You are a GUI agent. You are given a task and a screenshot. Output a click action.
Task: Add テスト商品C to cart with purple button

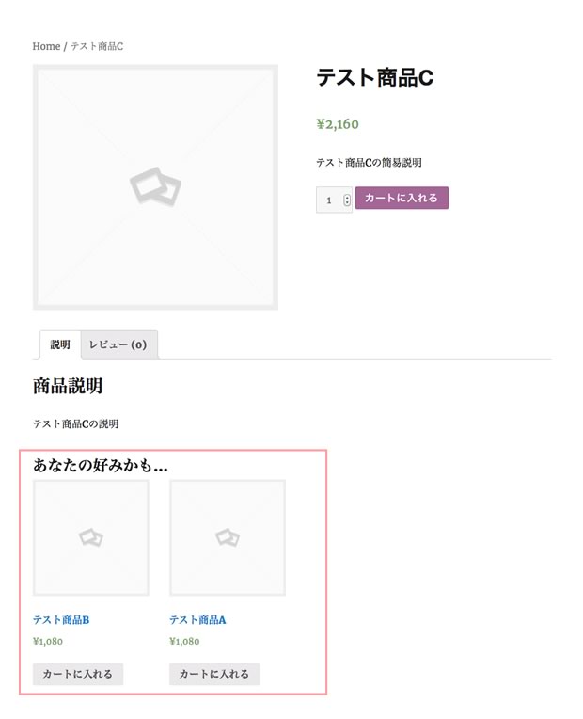(x=402, y=198)
